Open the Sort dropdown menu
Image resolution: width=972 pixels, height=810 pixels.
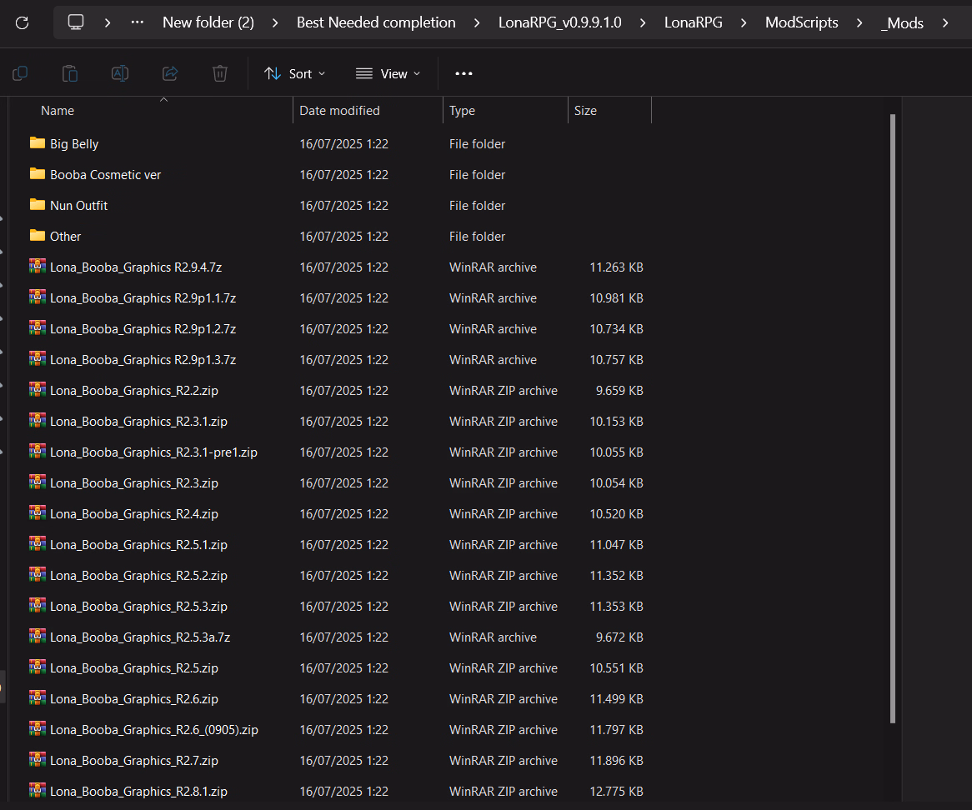pos(294,73)
